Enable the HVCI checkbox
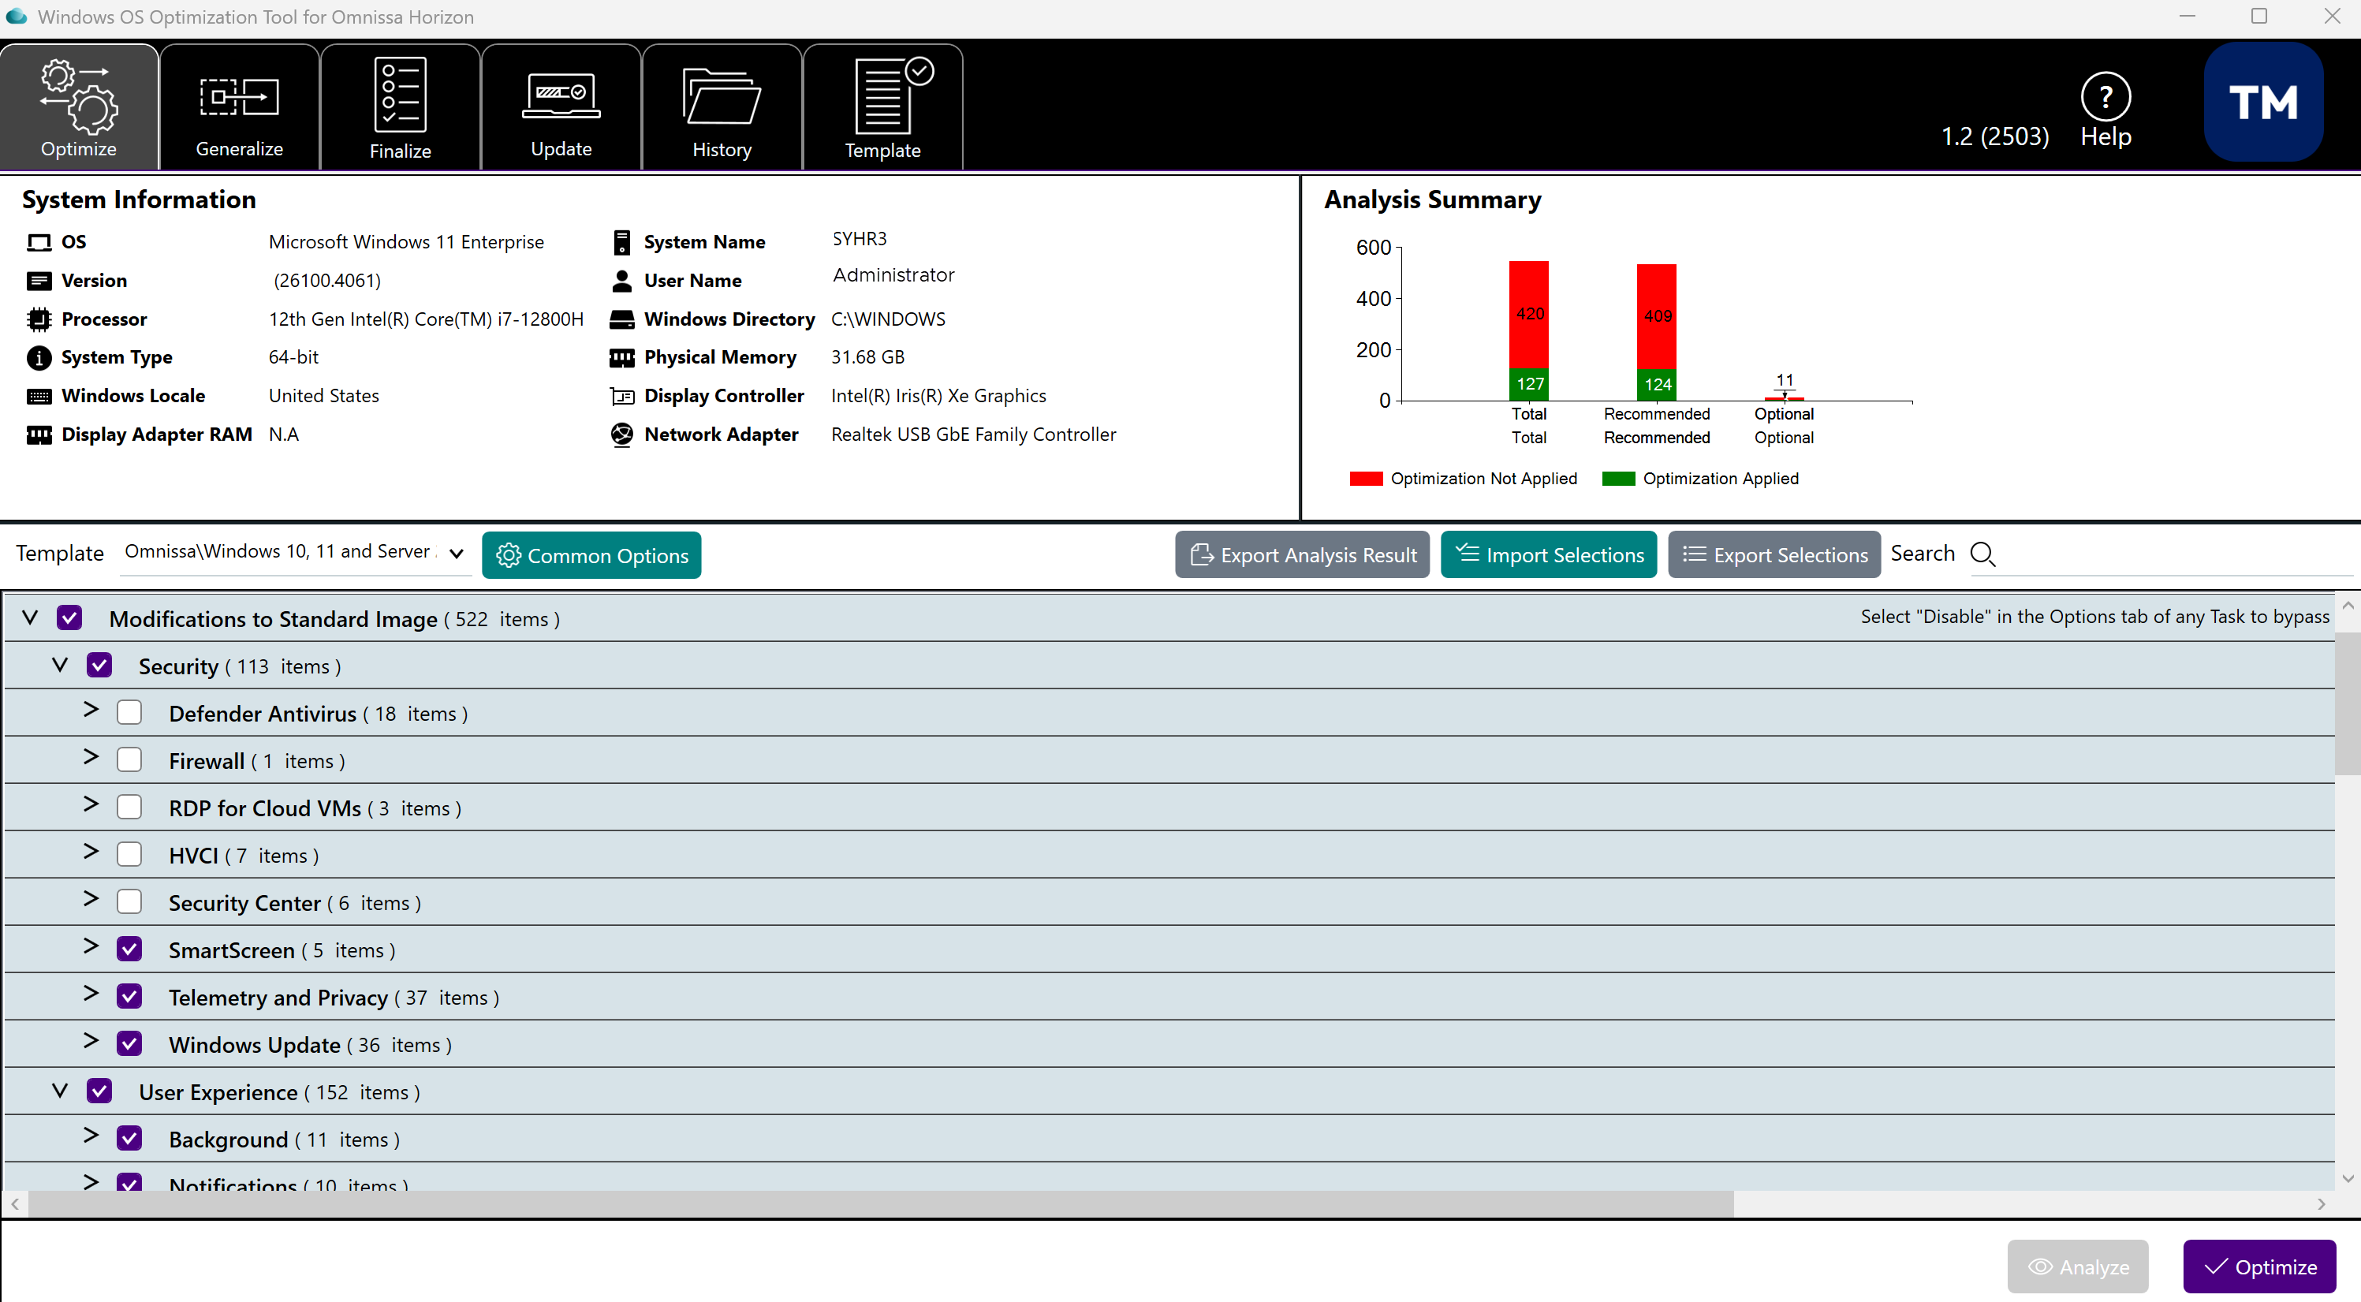This screenshot has width=2361, height=1302. (129, 855)
